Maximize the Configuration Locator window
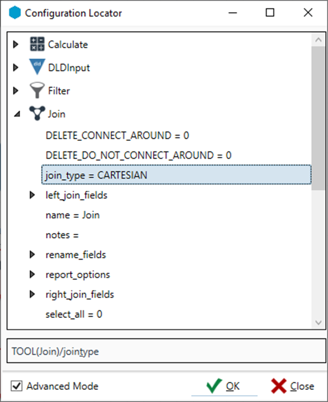 point(270,13)
